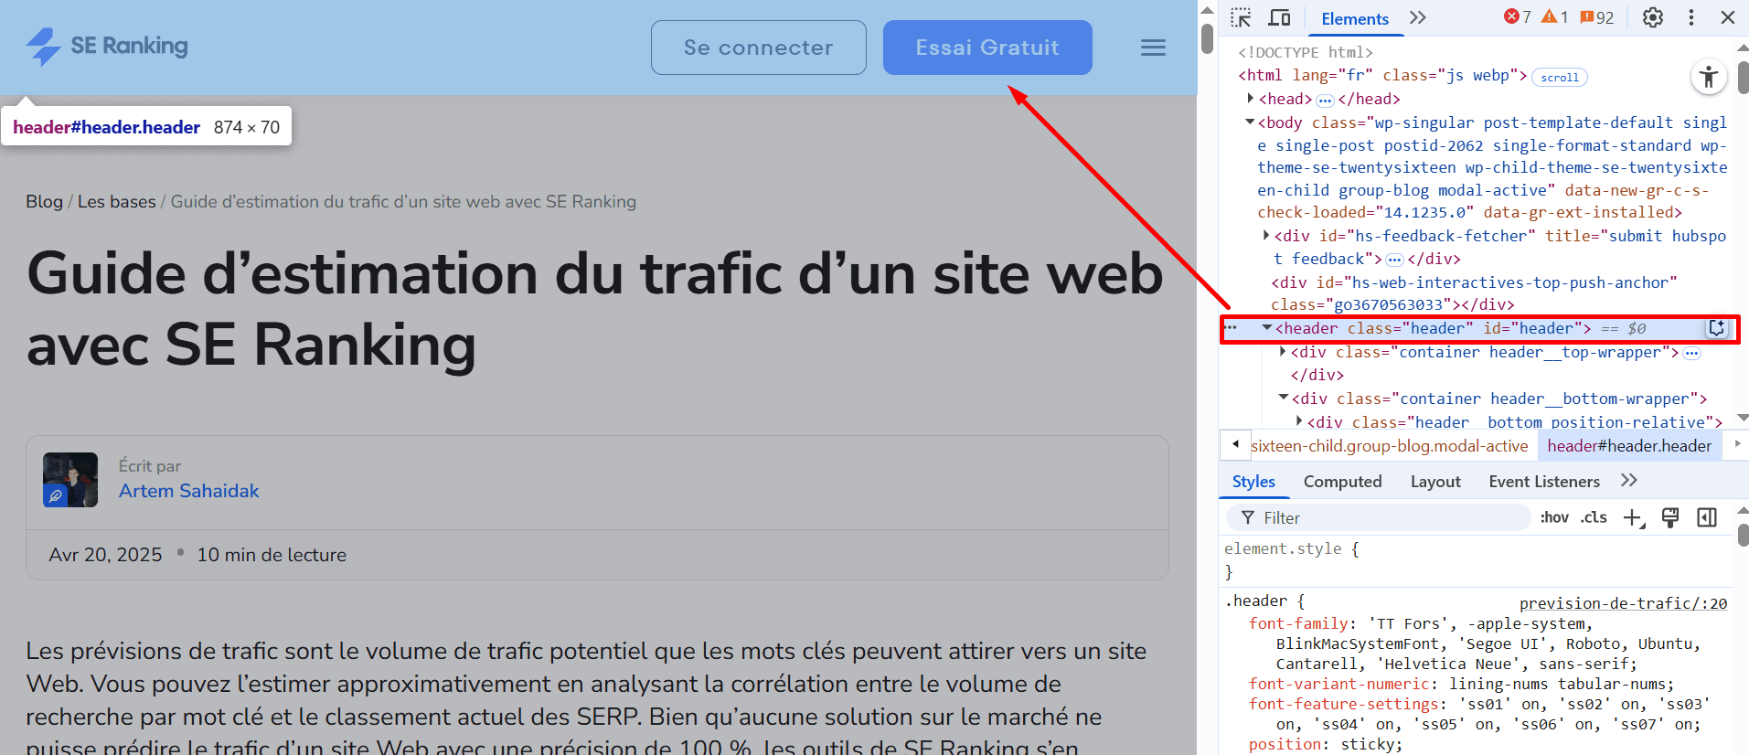Click the red error count indicator

click(1518, 17)
